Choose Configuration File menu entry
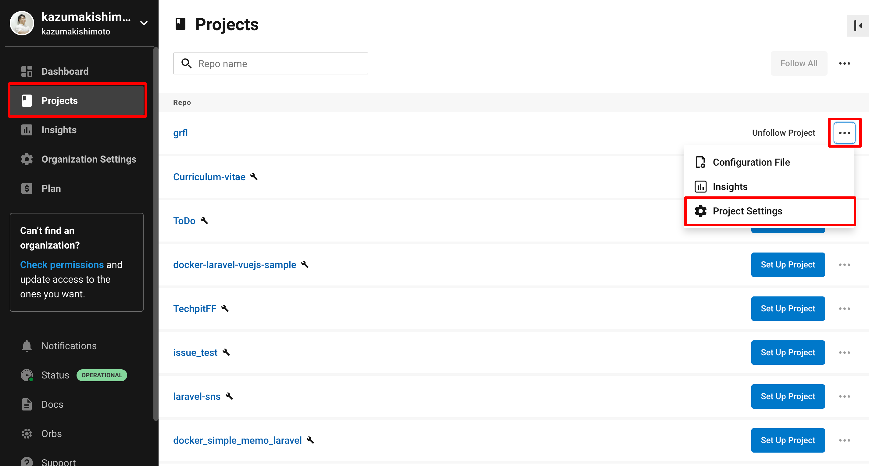The width and height of the screenshot is (869, 466). click(751, 162)
